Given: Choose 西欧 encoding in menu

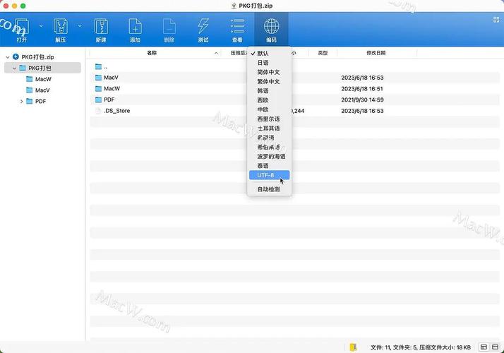Looking at the screenshot, I should click(x=270, y=100).
